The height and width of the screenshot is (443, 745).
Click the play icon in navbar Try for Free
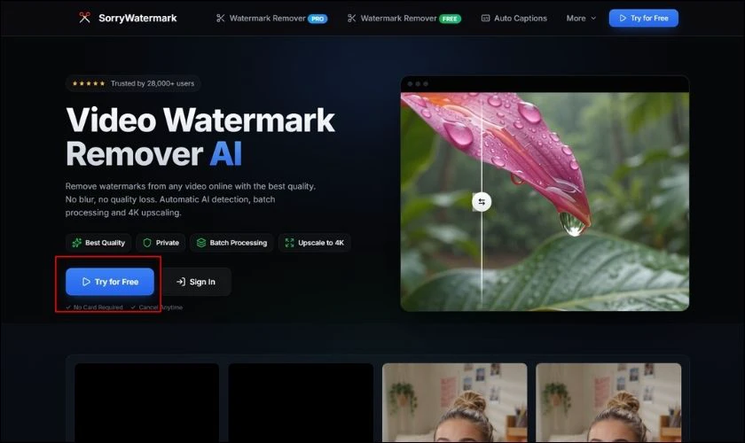coord(623,18)
